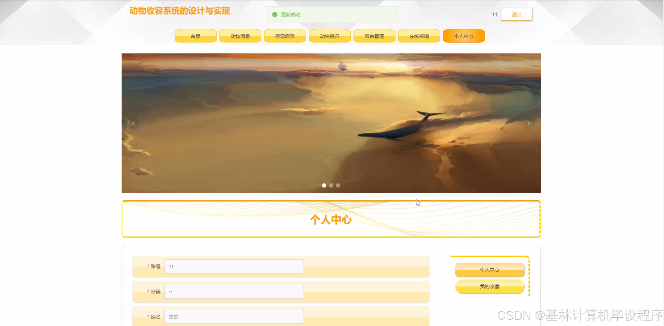
Task: Go to 动物信息 navigation tab
Action: click(x=240, y=36)
